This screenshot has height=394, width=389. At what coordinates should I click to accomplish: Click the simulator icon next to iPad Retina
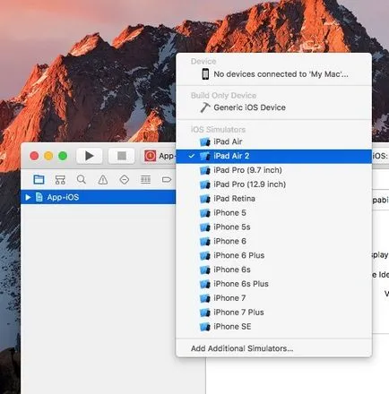point(205,199)
